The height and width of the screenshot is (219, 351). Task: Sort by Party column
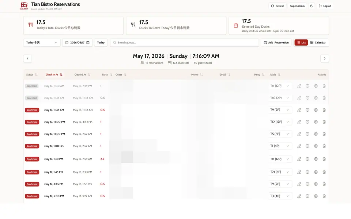(x=259, y=74)
